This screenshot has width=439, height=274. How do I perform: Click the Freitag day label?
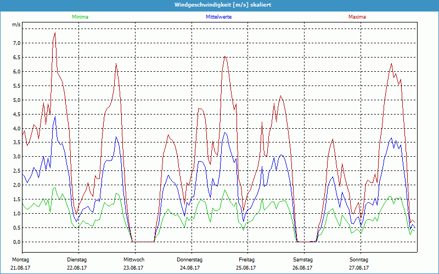(246, 260)
